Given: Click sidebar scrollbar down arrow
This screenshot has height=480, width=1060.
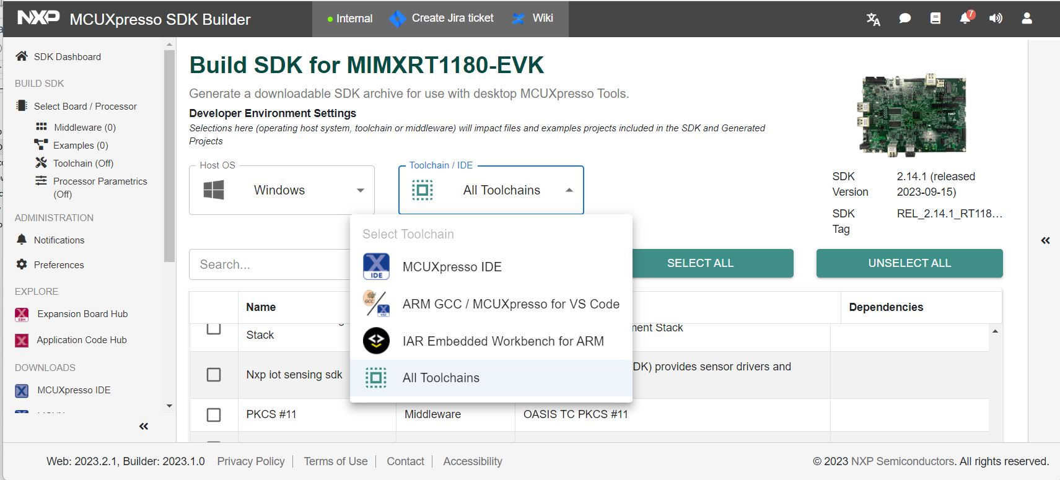Looking at the screenshot, I should 169,406.
